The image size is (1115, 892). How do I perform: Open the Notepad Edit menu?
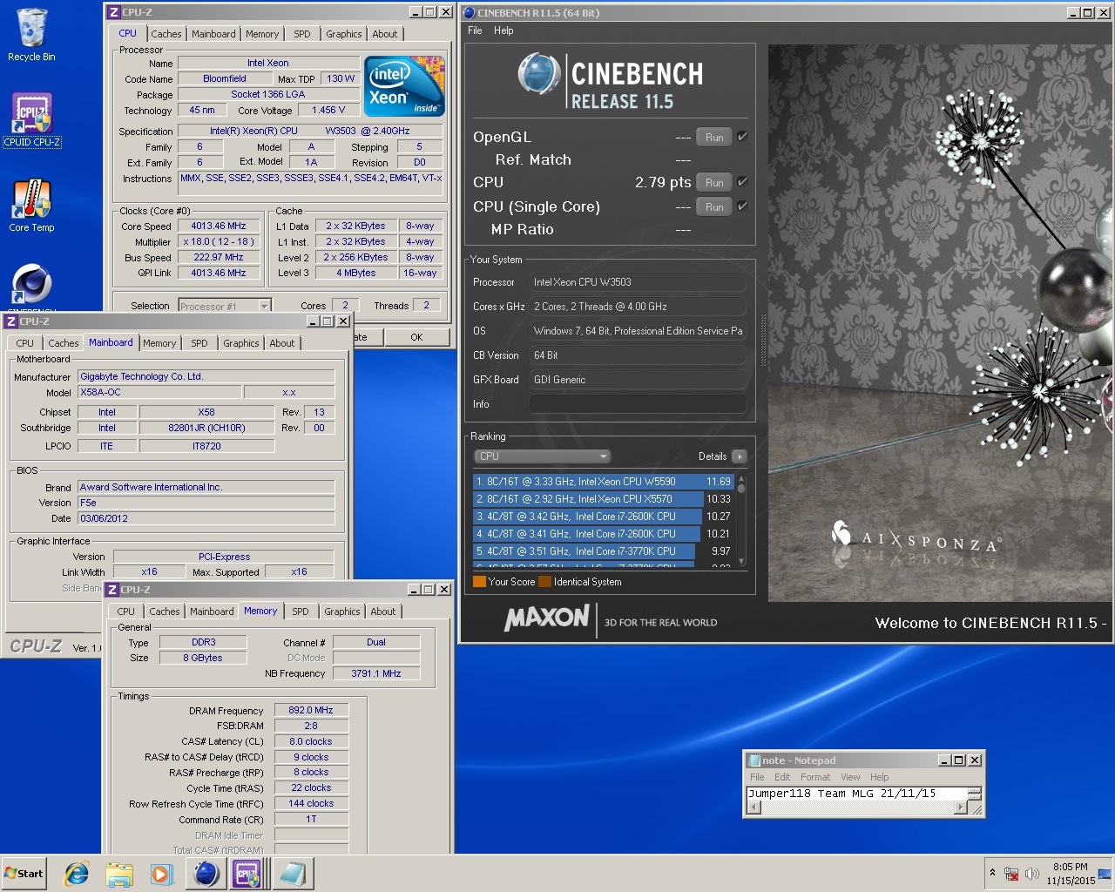click(782, 777)
